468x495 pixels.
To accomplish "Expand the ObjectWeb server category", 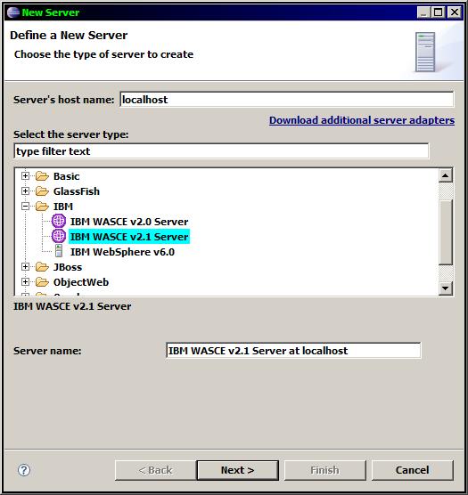I will click(25, 282).
